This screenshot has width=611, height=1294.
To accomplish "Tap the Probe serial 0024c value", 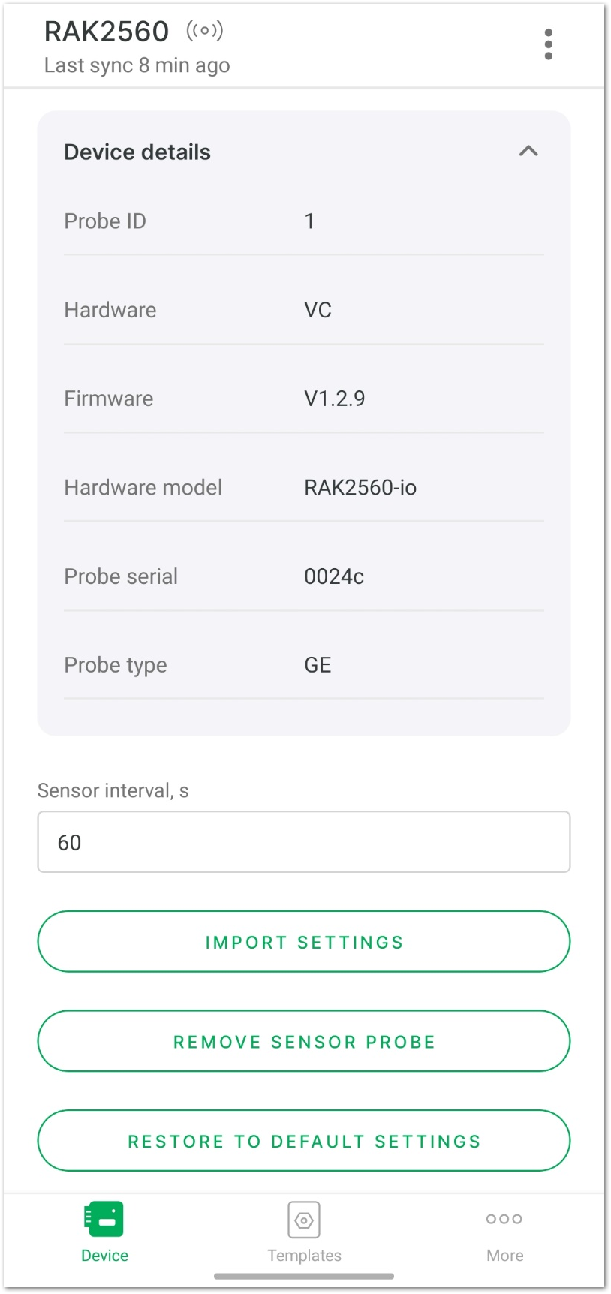I will coord(334,576).
